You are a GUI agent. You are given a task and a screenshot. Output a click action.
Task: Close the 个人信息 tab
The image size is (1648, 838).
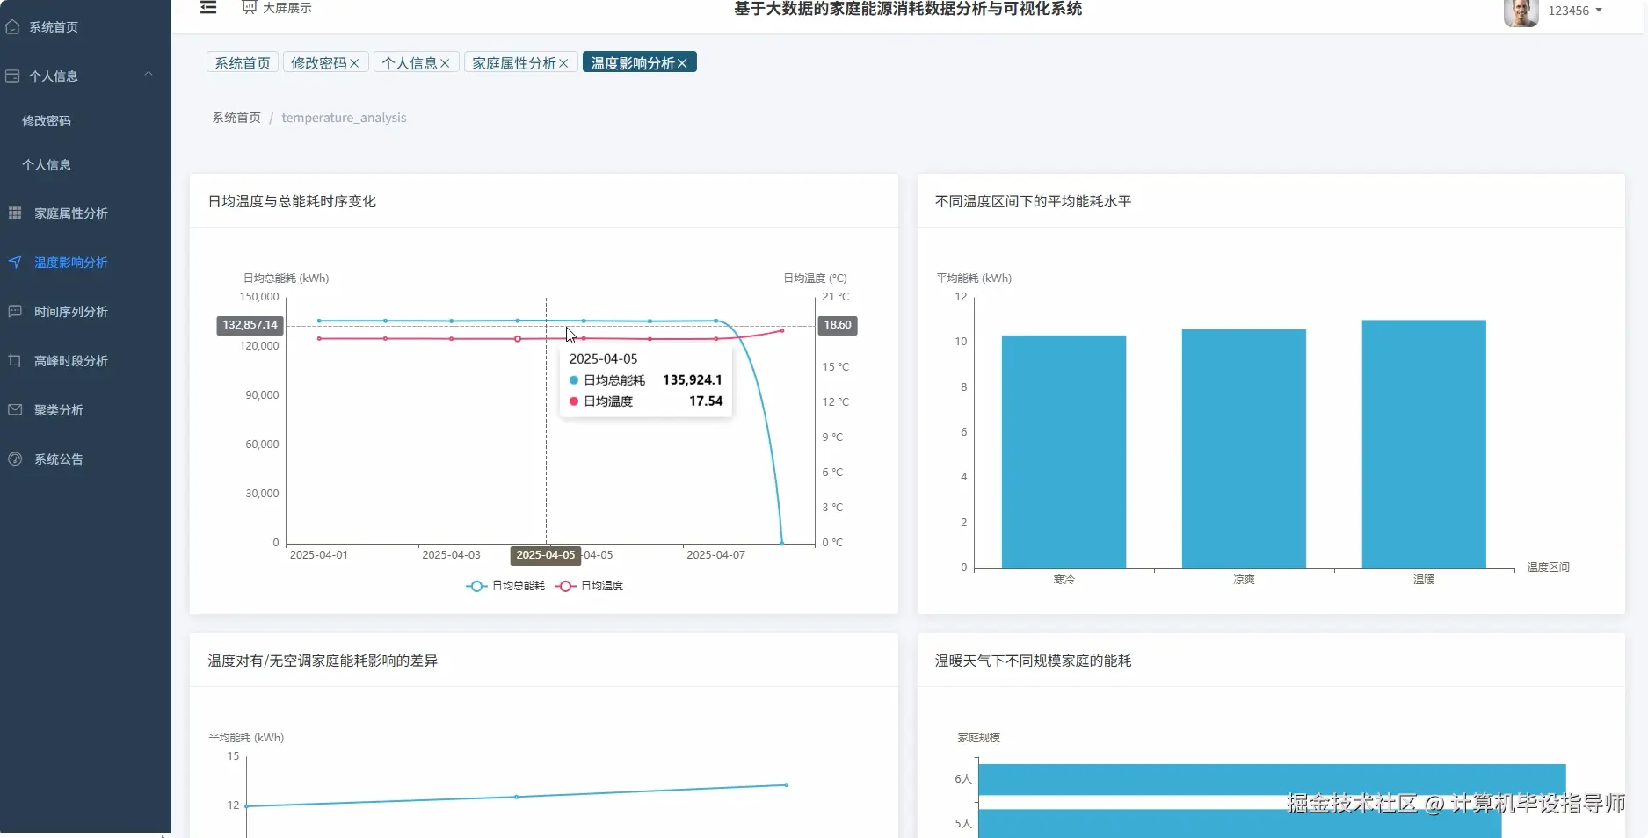445,63
